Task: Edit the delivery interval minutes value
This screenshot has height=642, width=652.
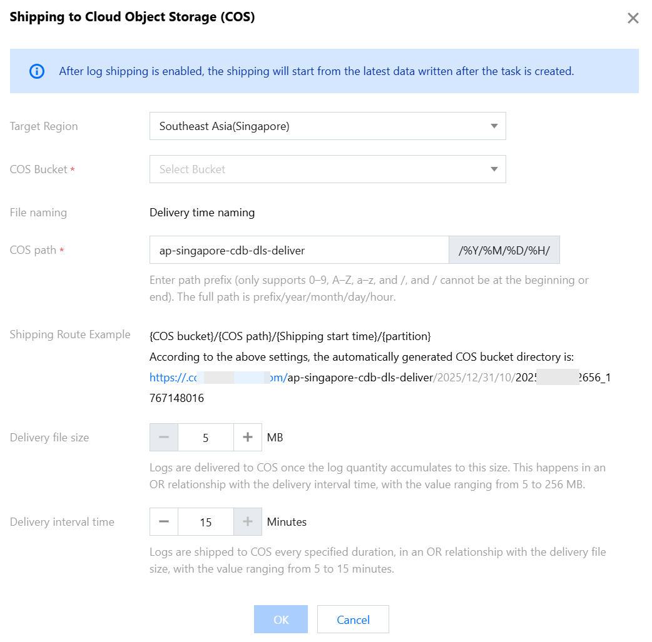Action: tap(206, 522)
